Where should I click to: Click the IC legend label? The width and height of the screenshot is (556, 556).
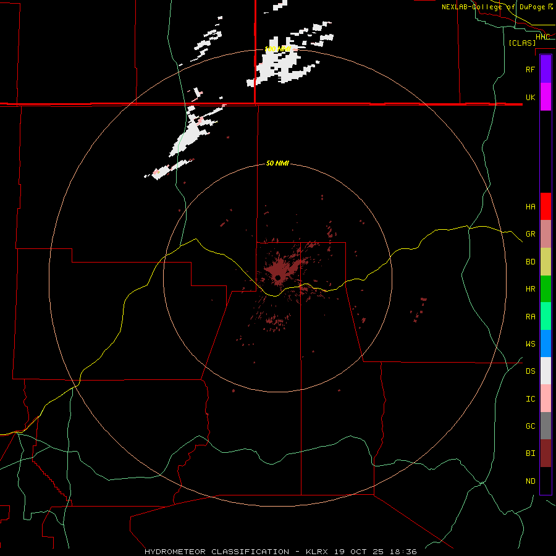click(x=530, y=399)
